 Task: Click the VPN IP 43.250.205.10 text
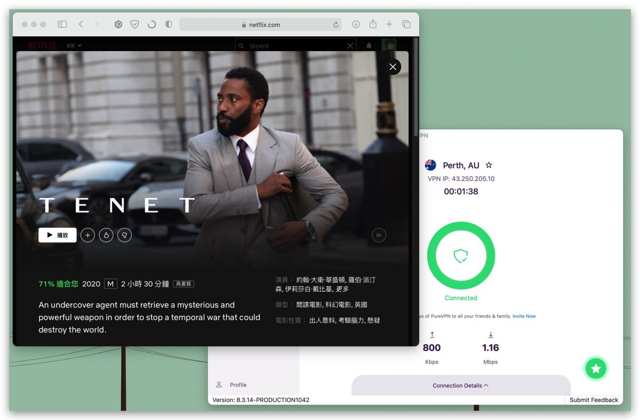coord(461,179)
